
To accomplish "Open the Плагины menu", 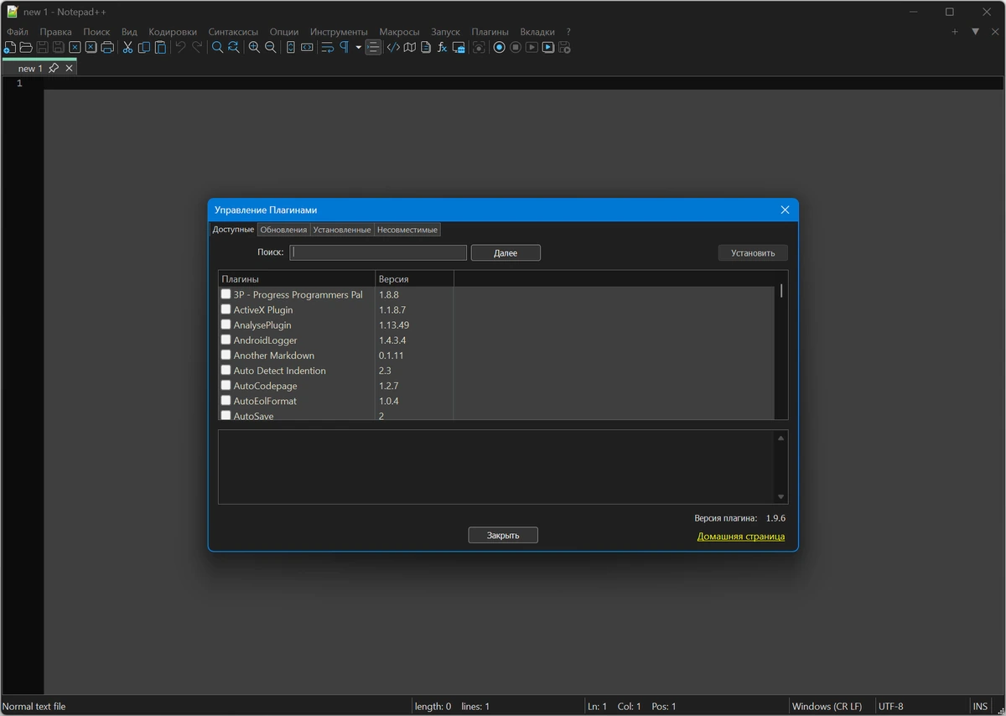I will click(x=490, y=32).
